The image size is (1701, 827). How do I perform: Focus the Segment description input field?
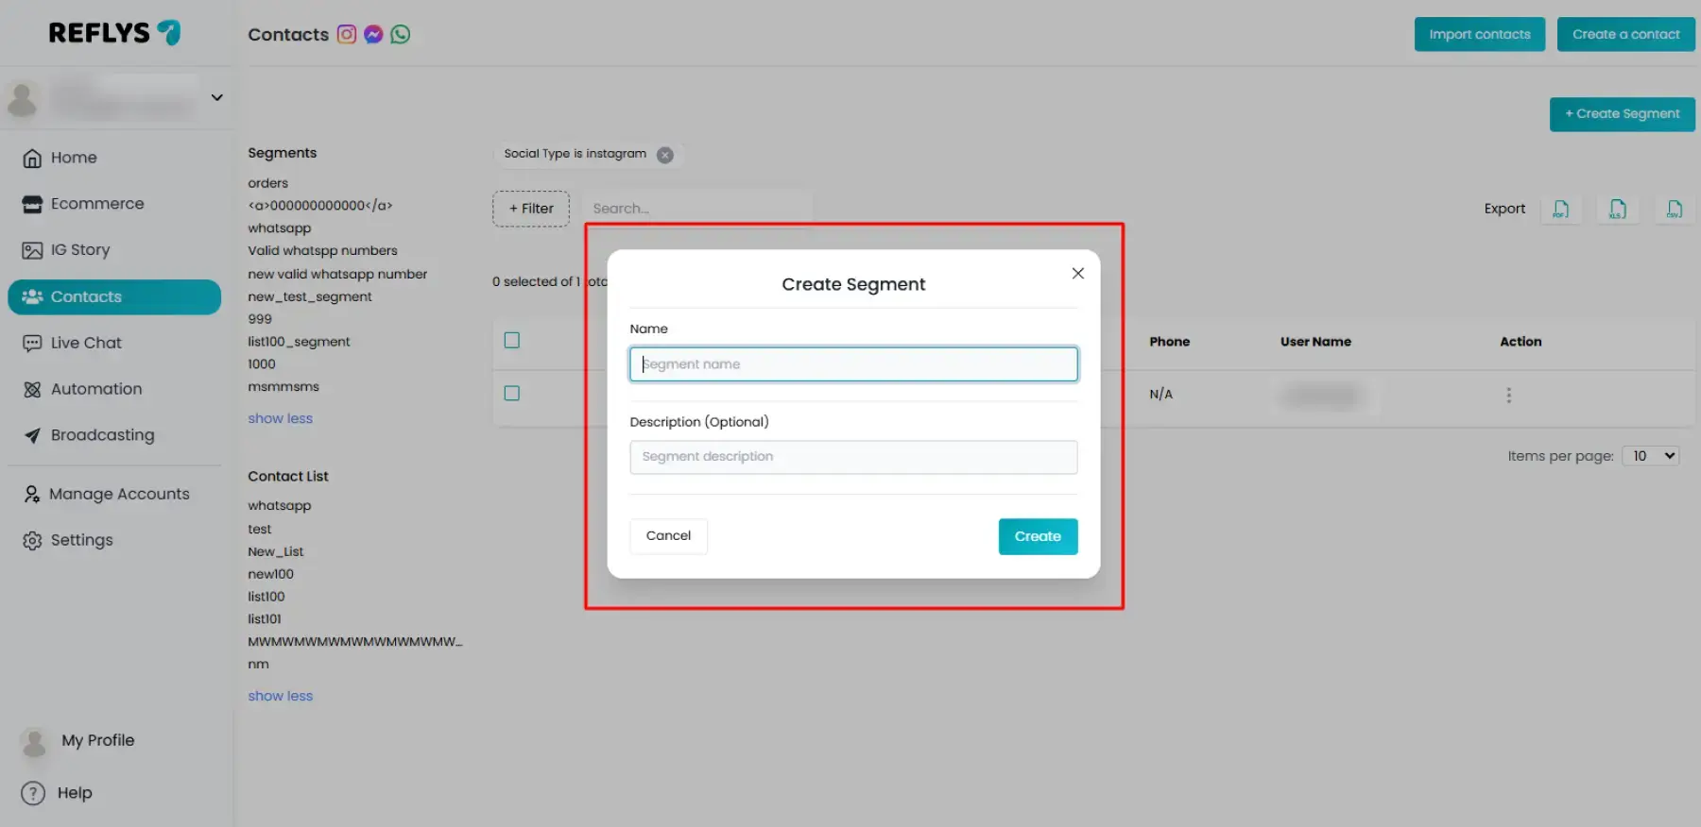[853, 457]
